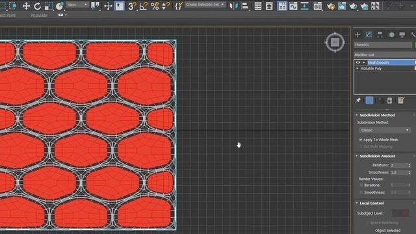Open the Schematic View

(x=304, y=6)
